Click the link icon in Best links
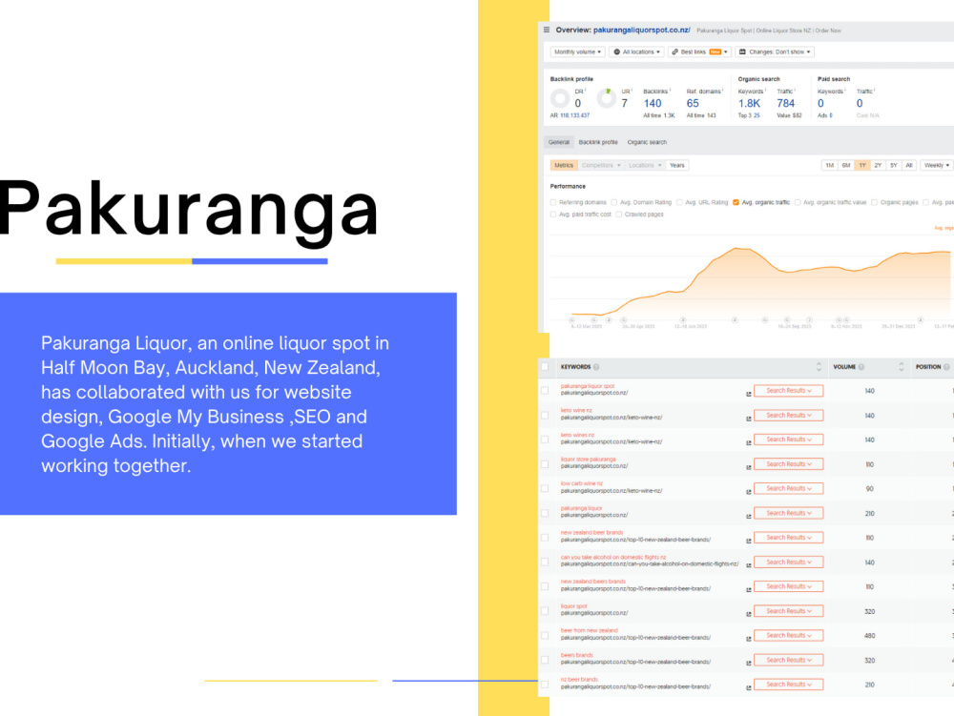 coord(674,52)
